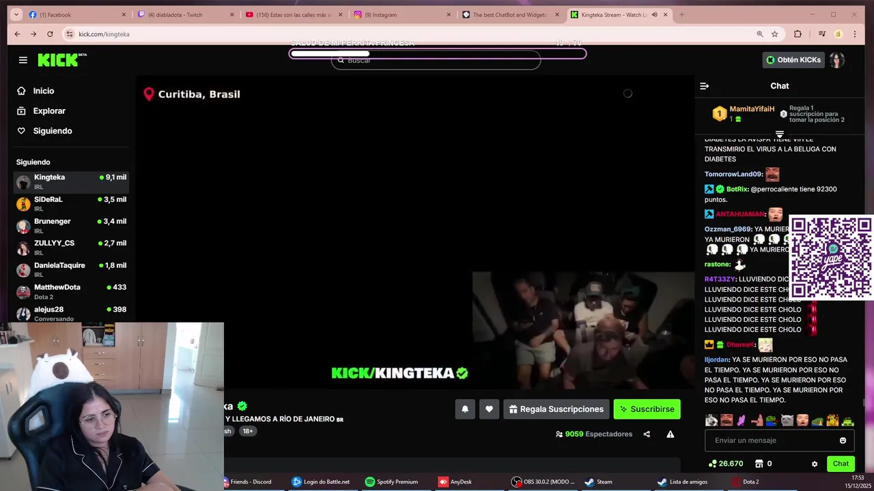Go to Inicio in the sidebar

pos(43,91)
